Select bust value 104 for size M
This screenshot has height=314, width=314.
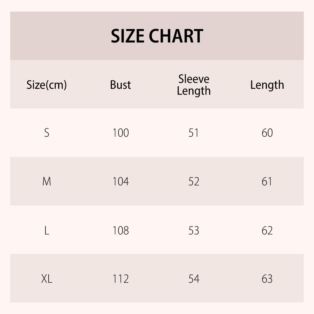[x=120, y=182]
